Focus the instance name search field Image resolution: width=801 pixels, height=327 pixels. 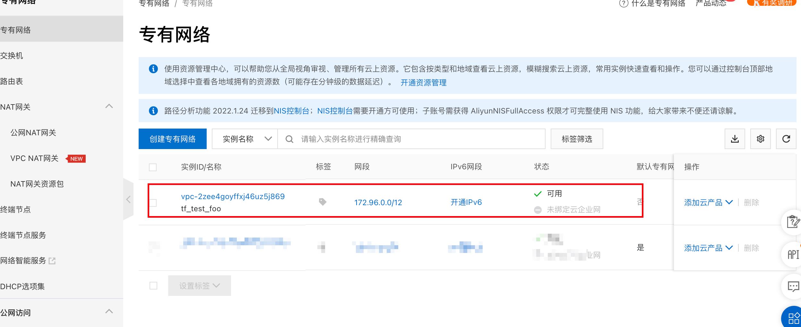tap(411, 139)
